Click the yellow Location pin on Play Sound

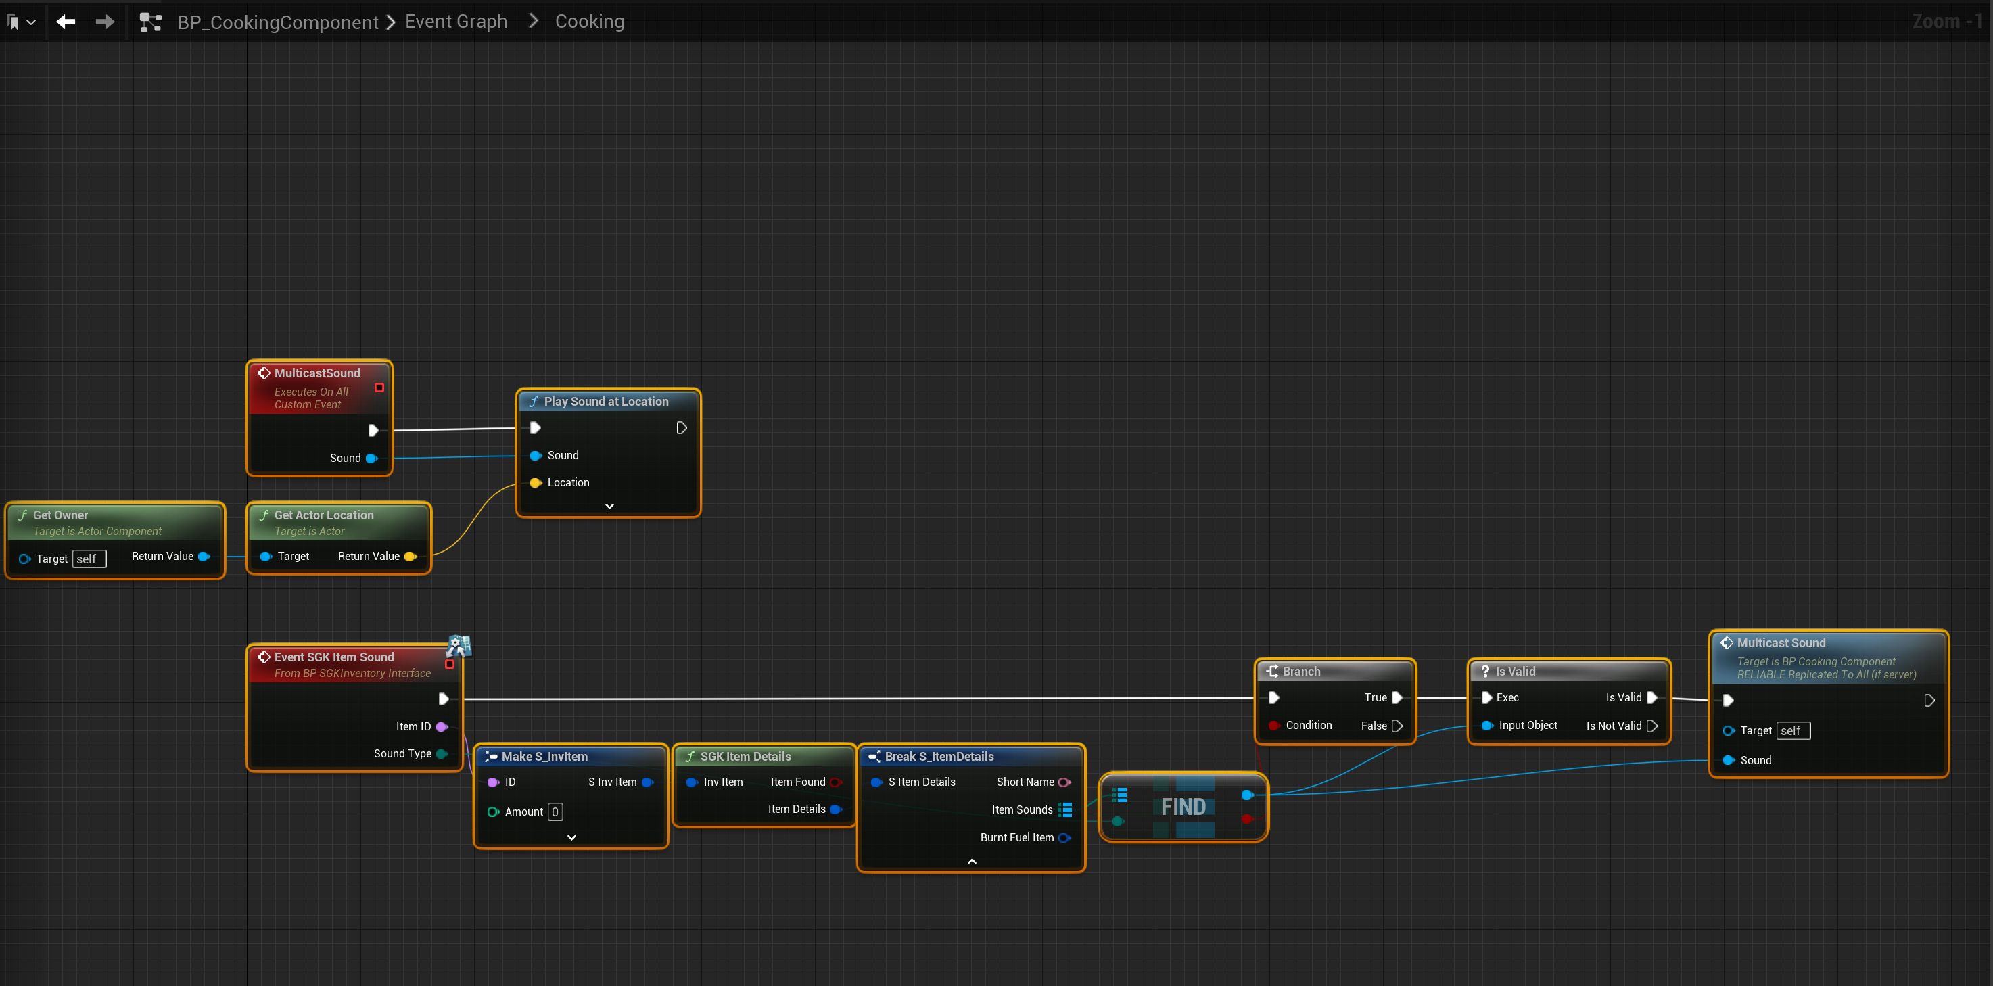click(535, 482)
